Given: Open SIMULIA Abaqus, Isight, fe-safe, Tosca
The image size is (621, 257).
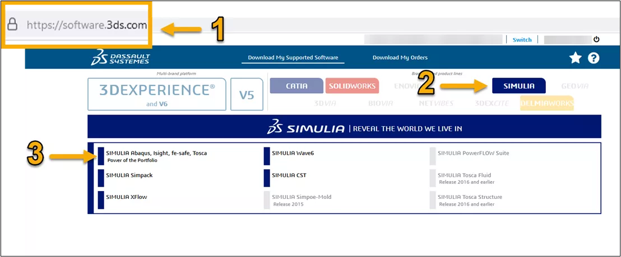Looking at the screenshot, I should (x=156, y=153).
